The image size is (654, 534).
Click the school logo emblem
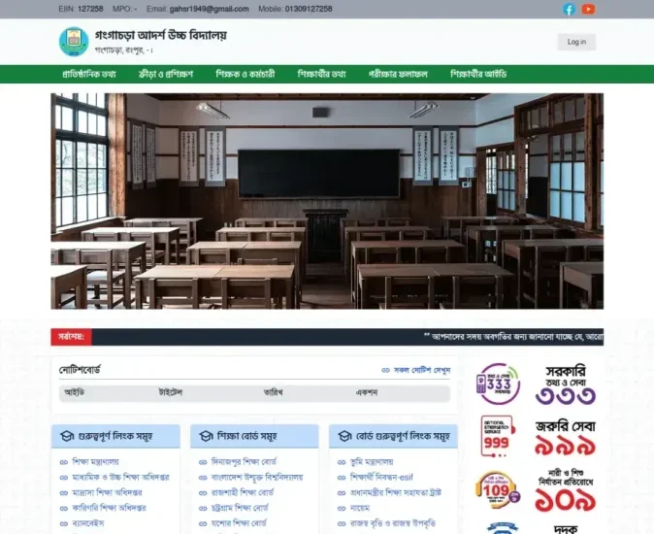tap(74, 42)
